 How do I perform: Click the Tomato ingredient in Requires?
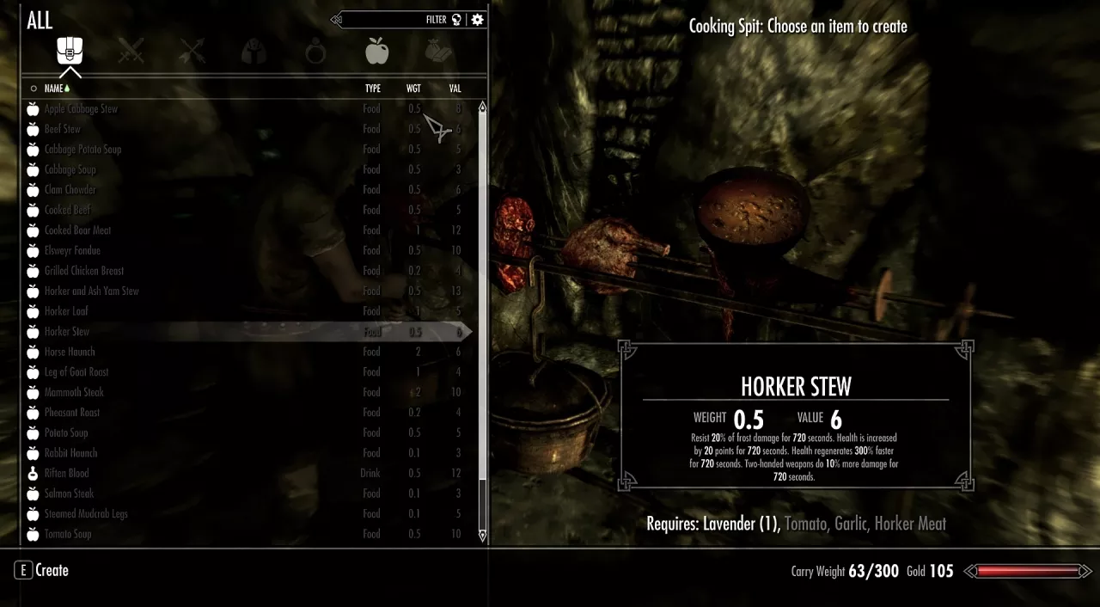pyautogui.click(x=805, y=524)
